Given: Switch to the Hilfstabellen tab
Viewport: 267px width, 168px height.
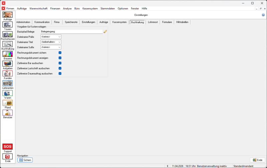Looking at the screenshot, I should [182, 22].
